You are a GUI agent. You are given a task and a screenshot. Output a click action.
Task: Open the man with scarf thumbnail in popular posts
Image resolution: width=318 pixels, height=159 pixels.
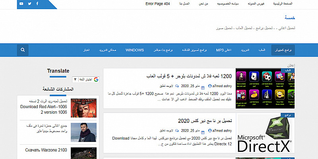pos(83,132)
